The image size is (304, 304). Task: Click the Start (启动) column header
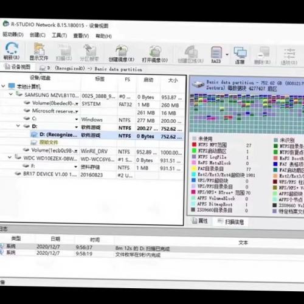point(148,80)
